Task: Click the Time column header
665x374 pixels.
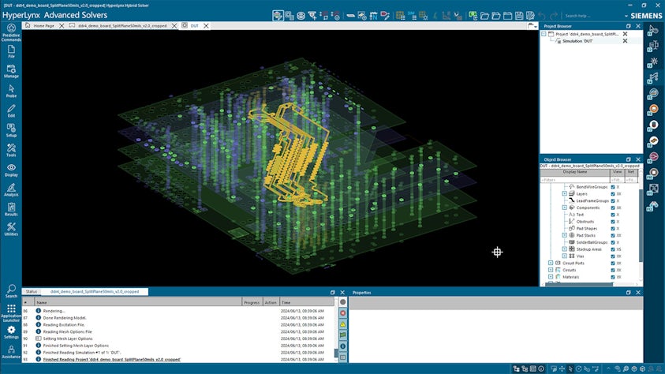Action: point(307,302)
